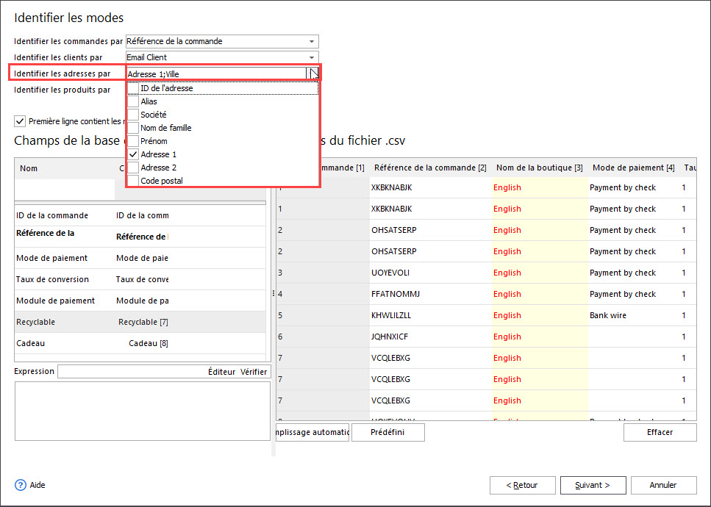Select 'Taux de conversion' field row
Screen dimensions: 711x507
coord(140,279)
